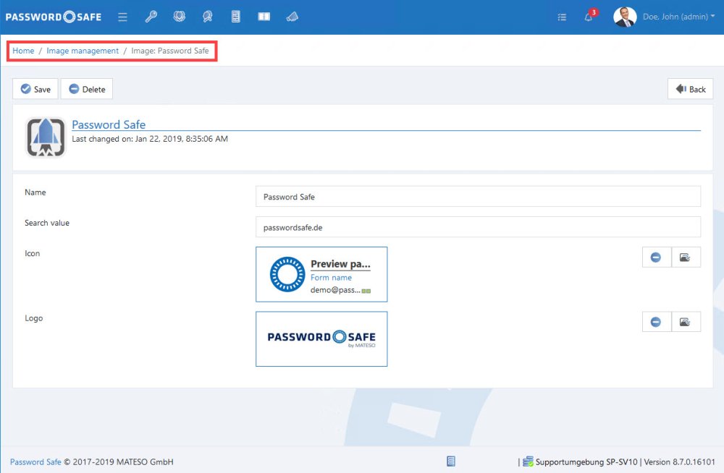Open the megaphone icon in header
This screenshot has width=724, height=473.
point(292,17)
